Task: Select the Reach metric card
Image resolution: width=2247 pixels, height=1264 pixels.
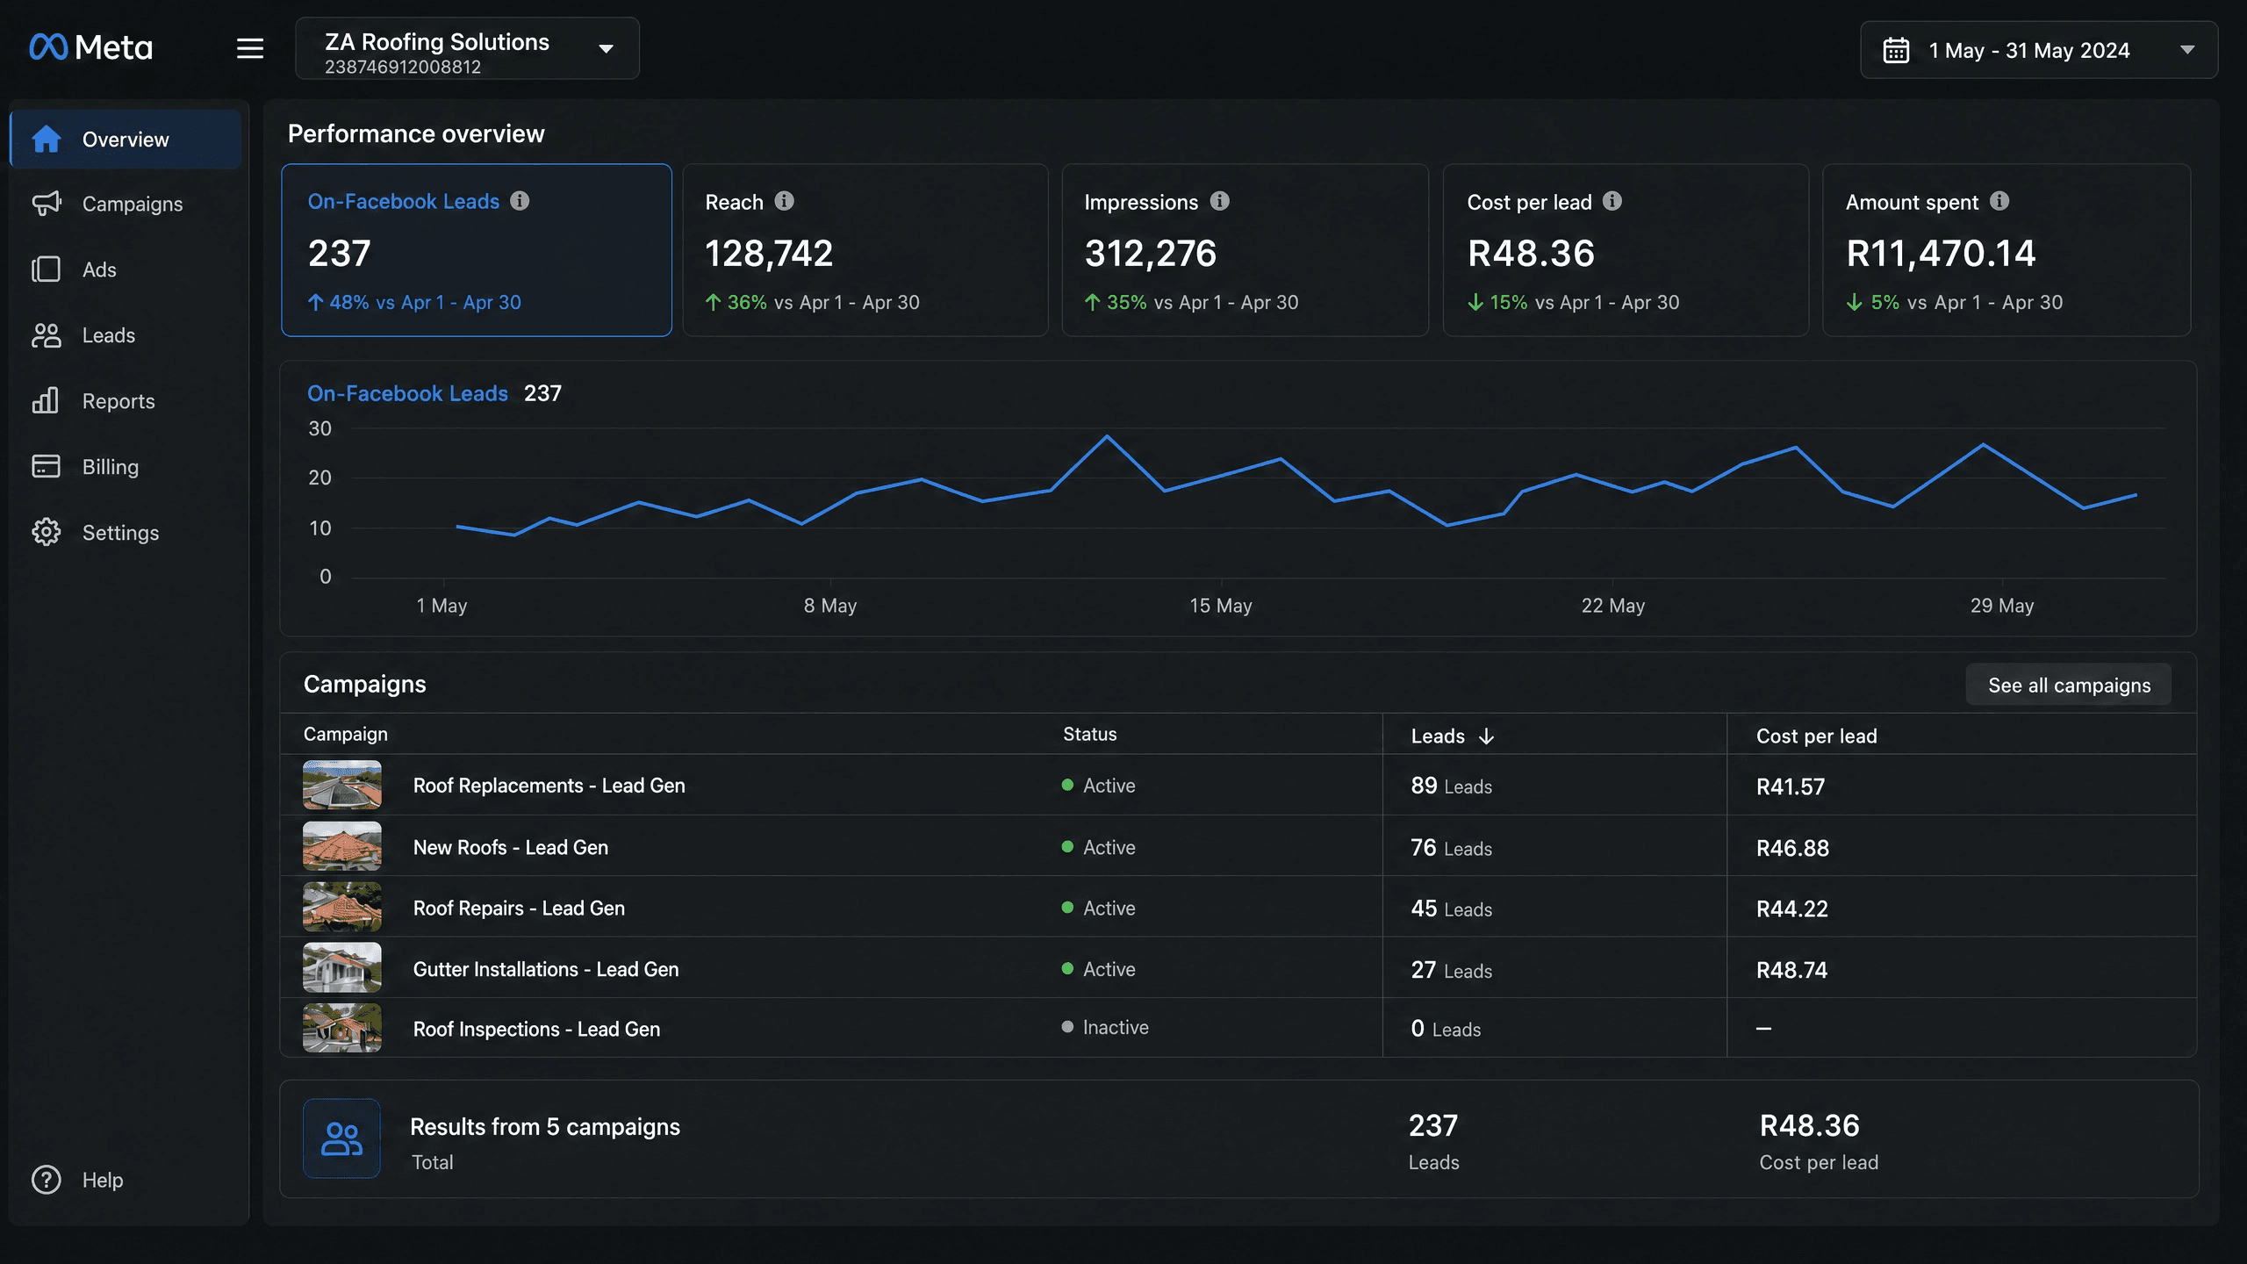Action: click(x=865, y=250)
